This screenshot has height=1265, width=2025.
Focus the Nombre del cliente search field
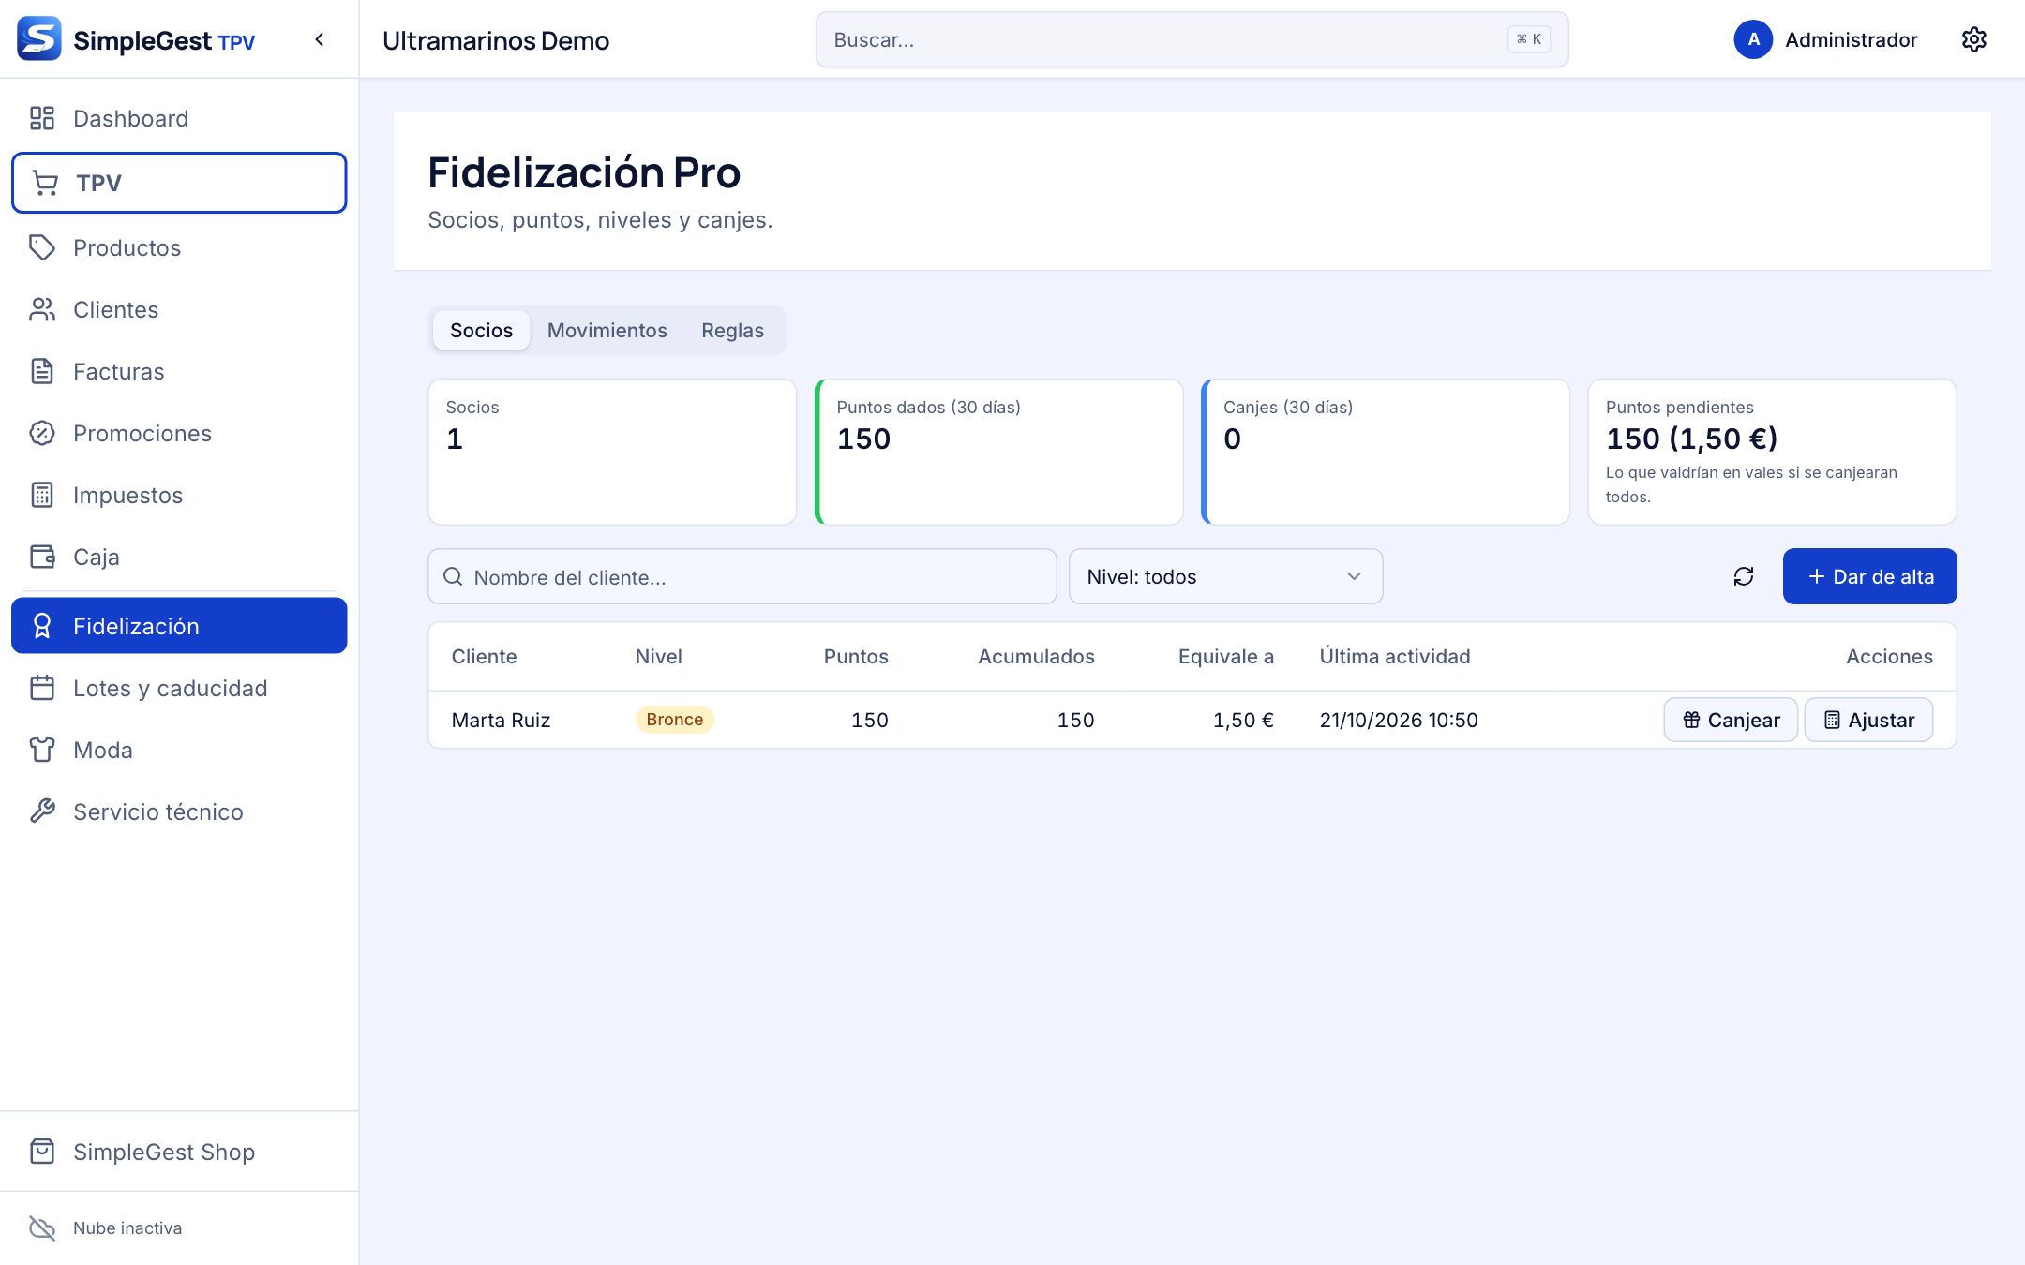tap(742, 576)
